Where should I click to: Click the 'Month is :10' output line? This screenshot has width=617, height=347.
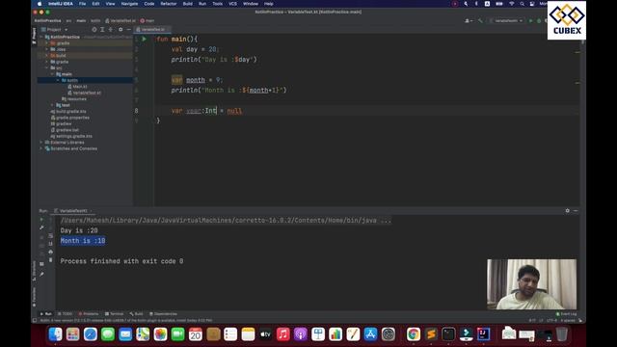tap(83, 241)
